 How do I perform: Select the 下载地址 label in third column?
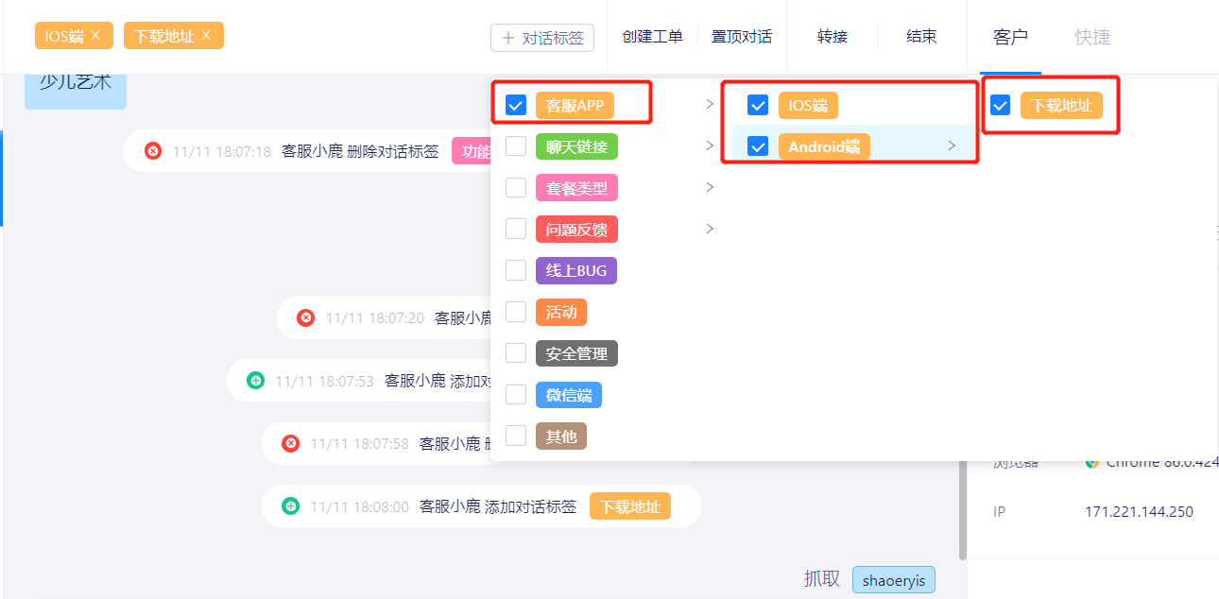pos(1061,105)
